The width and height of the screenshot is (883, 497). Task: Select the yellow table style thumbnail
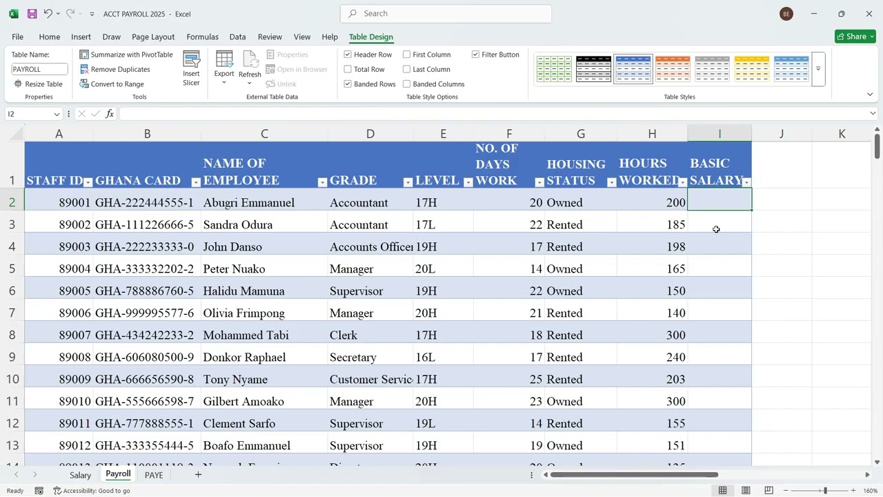[x=752, y=69]
